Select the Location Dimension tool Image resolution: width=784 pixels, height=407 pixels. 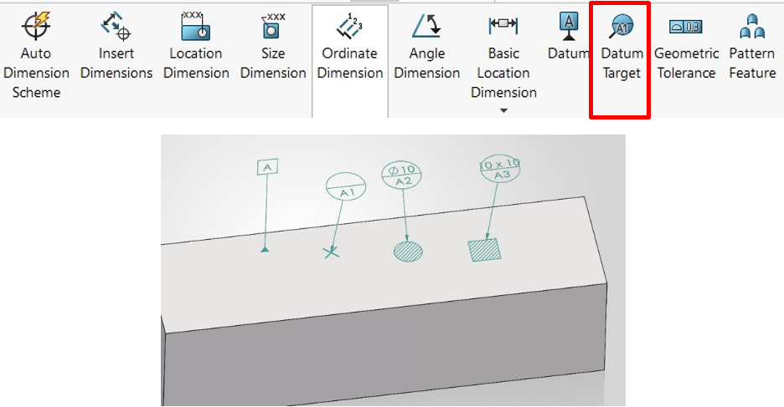196,46
